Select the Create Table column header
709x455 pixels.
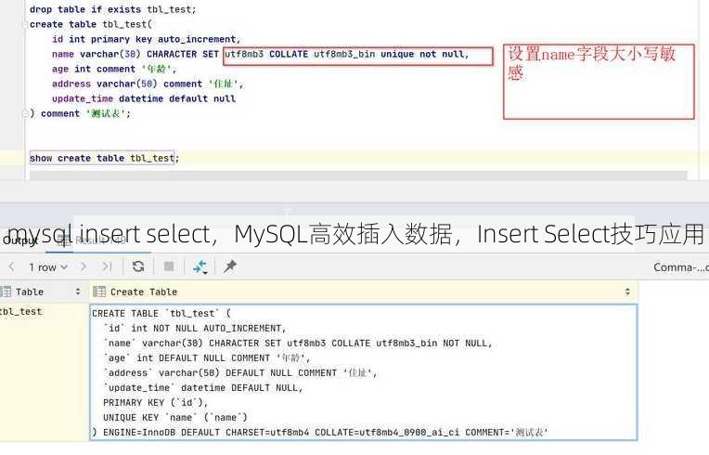tap(364, 292)
